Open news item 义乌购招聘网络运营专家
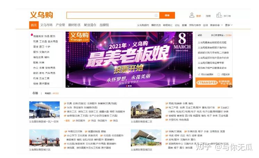Viewport: 259px width, 158px height. pyautogui.click(x=211, y=63)
